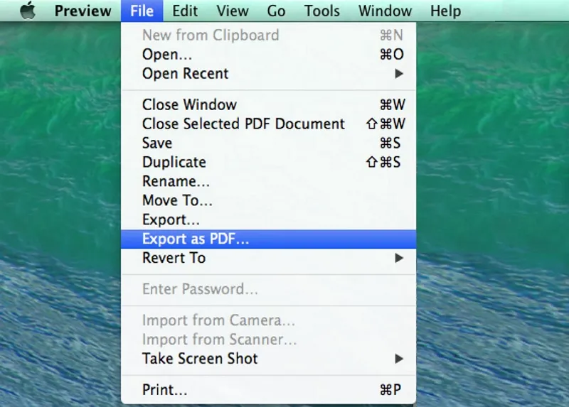The width and height of the screenshot is (569, 407).
Task: Select Close Window menu item
Action: pyautogui.click(x=189, y=105)
